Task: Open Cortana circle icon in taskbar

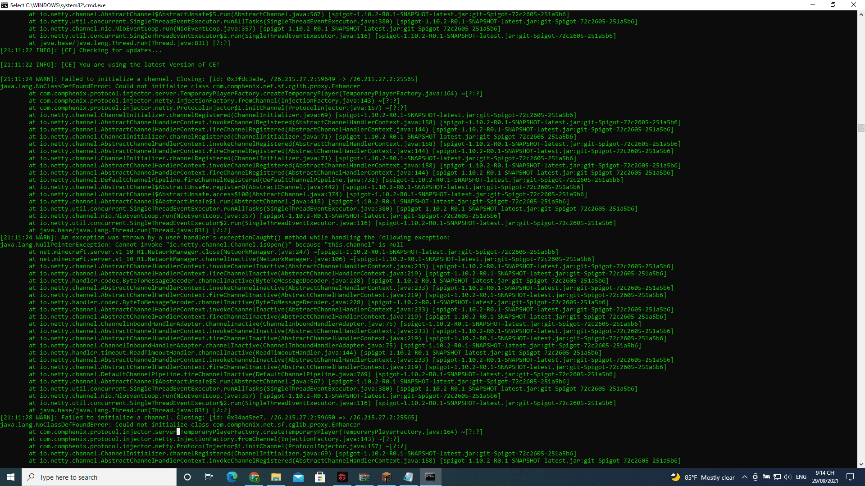Action: click(x=187, y=477)
